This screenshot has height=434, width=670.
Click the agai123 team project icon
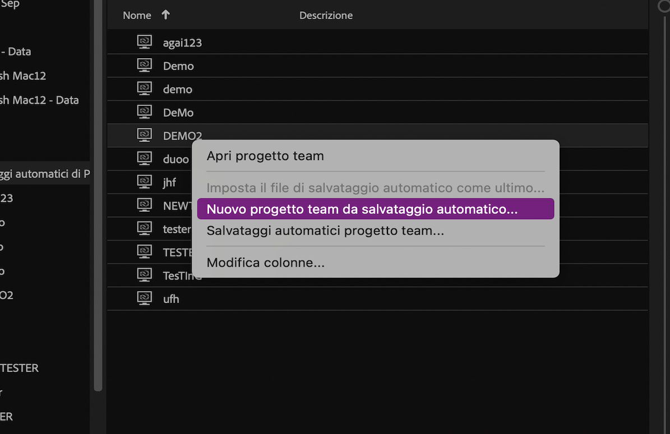click(x=144, y=41)
